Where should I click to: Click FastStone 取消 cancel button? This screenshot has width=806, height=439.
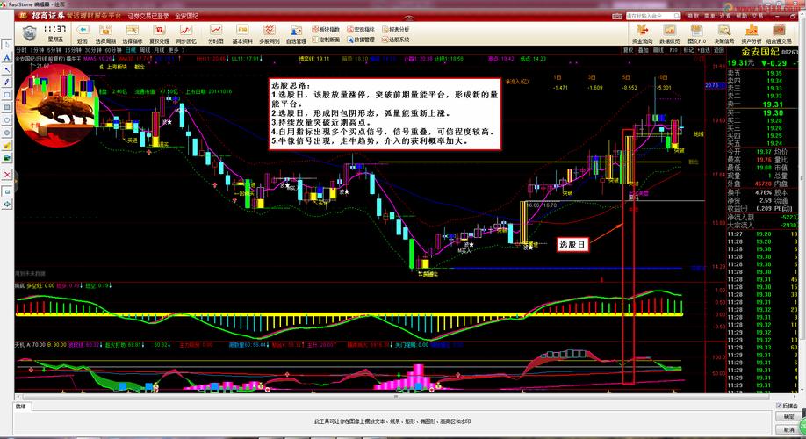pyautogui.click(x=788, y=429)
